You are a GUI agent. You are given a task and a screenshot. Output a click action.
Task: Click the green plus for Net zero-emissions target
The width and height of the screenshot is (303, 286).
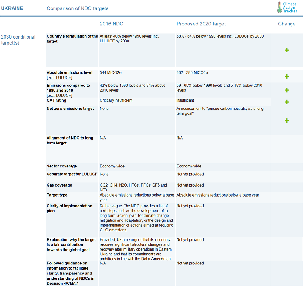[x=287, y=120]
